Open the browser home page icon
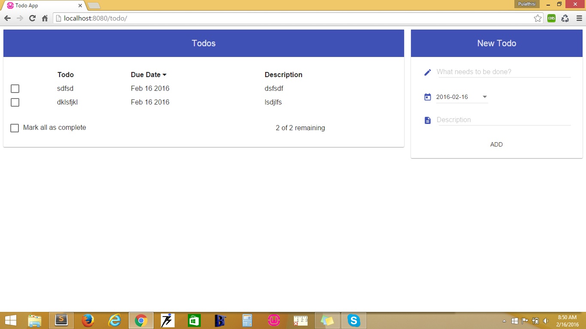586x329 pixels. coord(45,18)
